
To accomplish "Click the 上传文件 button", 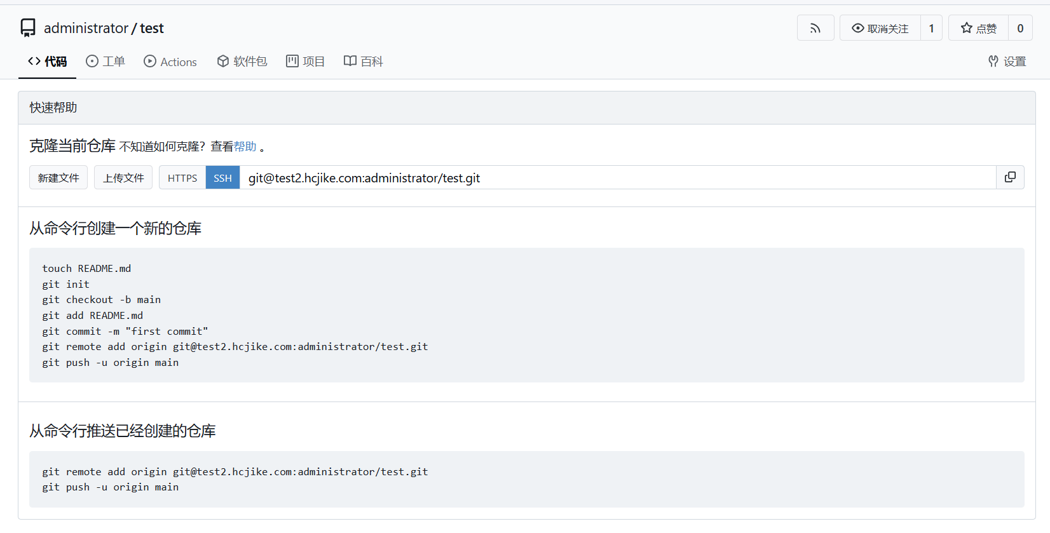I will [123, 178].
